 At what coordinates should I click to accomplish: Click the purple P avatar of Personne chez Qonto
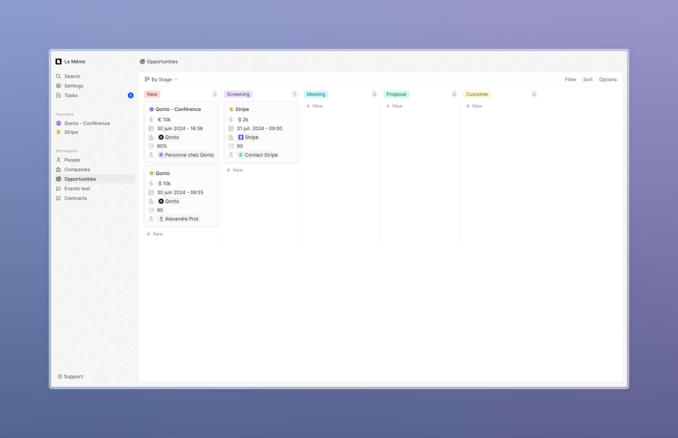pyautogui.click(x=161, y=155)
